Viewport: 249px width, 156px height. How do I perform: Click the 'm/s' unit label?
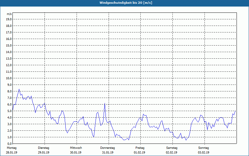tap(9, 14)
